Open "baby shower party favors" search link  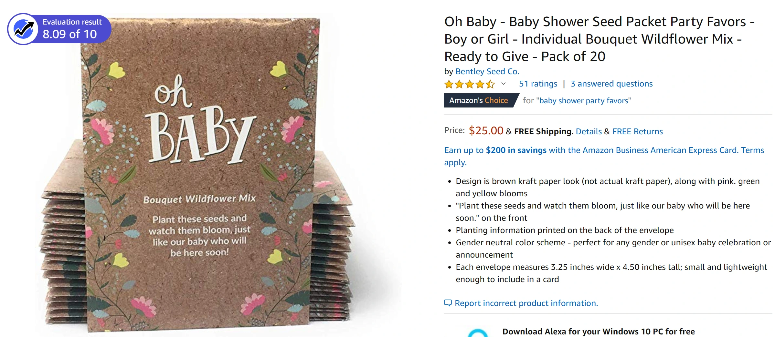point(584,101)
